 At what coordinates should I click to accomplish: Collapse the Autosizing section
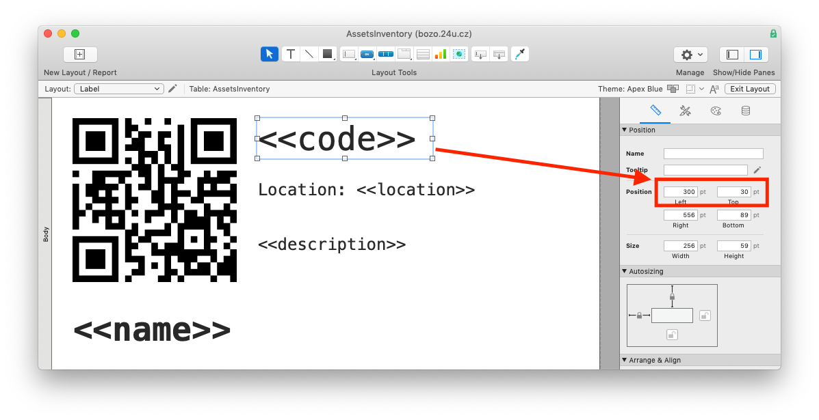click(x=624, y=272)
